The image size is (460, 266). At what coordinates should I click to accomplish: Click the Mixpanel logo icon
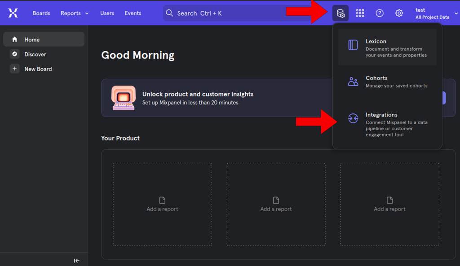click(x=13, y=13)
